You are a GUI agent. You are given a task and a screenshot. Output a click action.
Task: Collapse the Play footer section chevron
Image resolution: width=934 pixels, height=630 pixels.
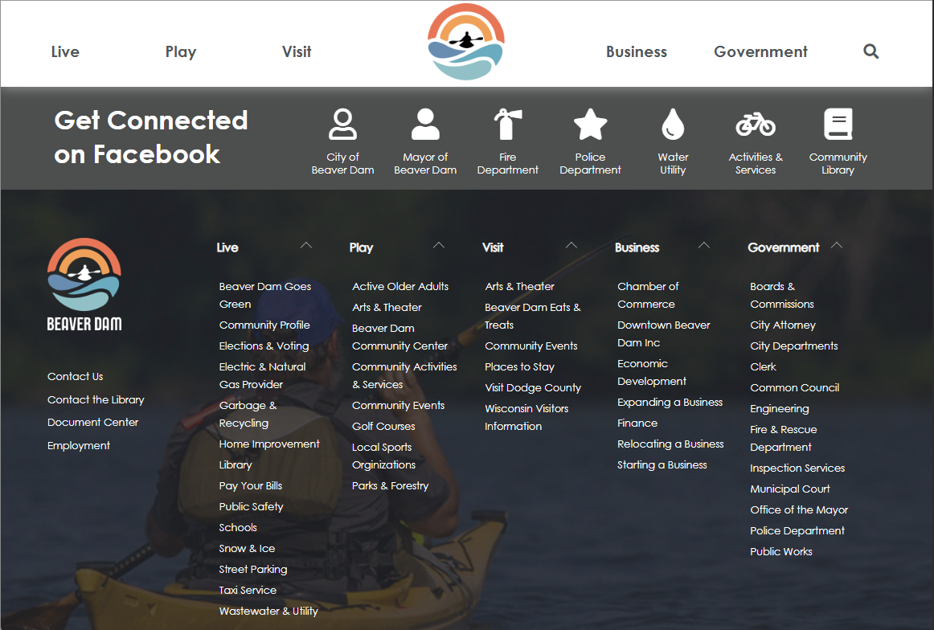click(x=439, y=245)
